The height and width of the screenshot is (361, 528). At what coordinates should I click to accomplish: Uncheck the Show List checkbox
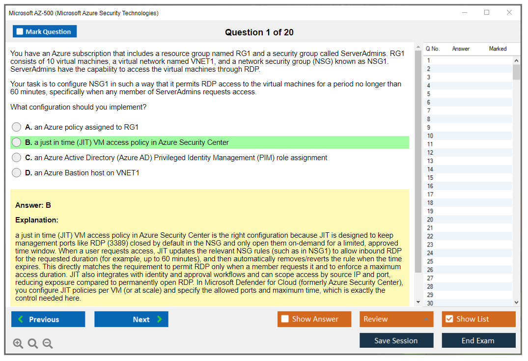pos(449,319)
